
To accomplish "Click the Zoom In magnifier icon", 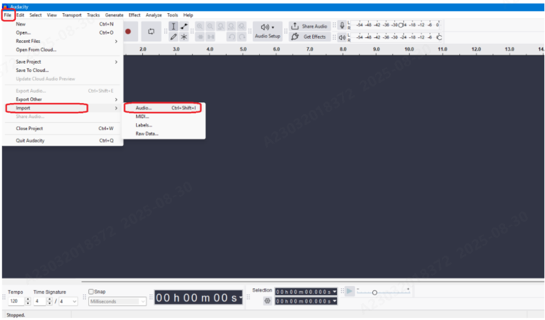I will [200, 26].
